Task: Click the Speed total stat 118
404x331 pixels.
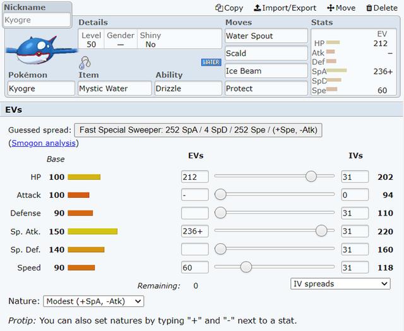Action: coord(385,268)
